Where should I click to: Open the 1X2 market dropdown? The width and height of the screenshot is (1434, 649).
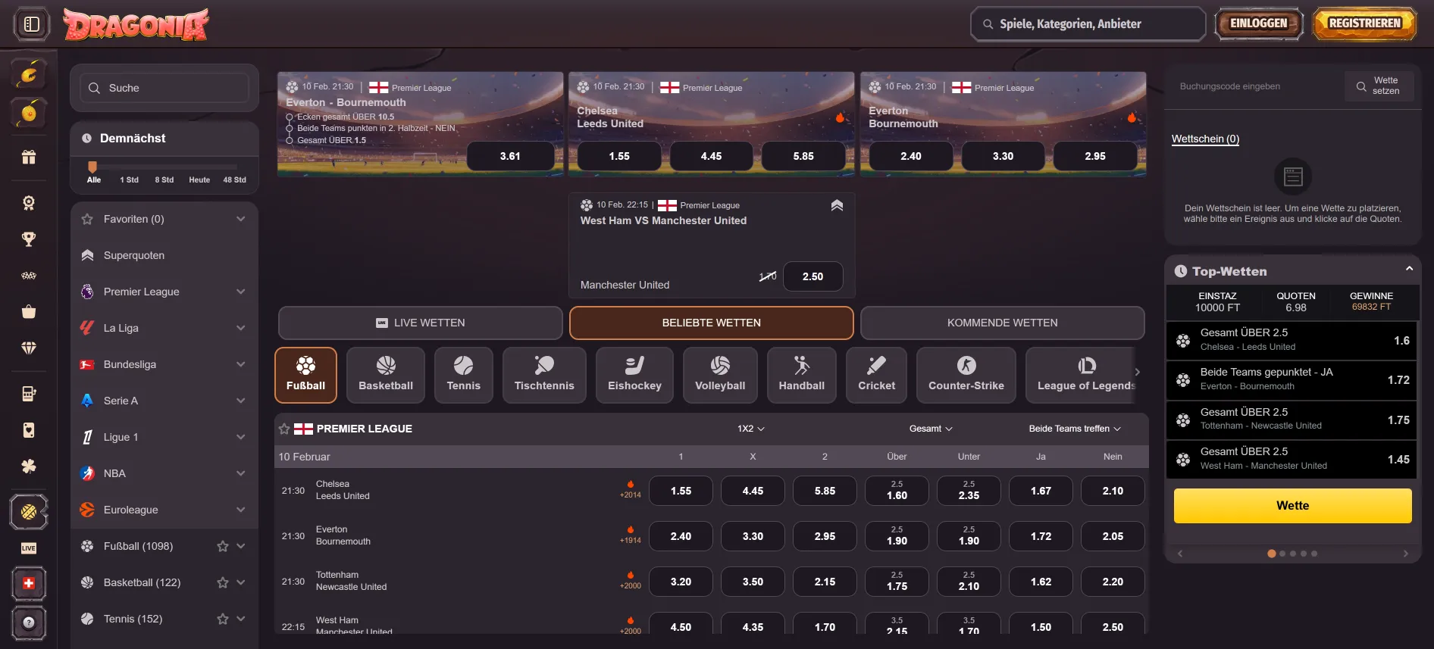(x=751, y=429)
